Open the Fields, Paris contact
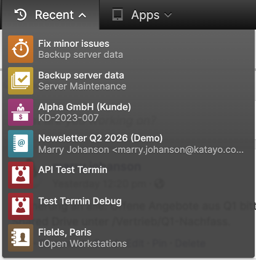This screenshot has height=260, width=256. tap(65, 232)
